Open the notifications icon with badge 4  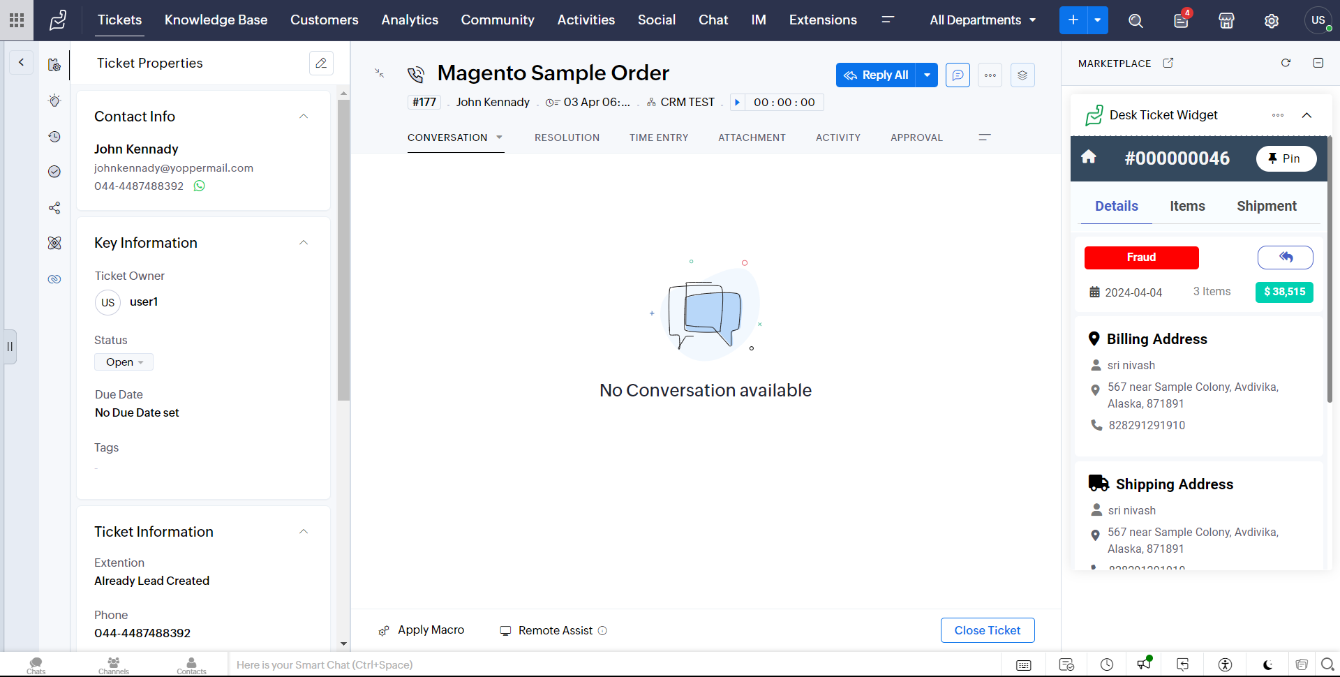pos(1181,20)
